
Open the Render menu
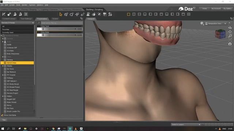(x=24, y=5)
